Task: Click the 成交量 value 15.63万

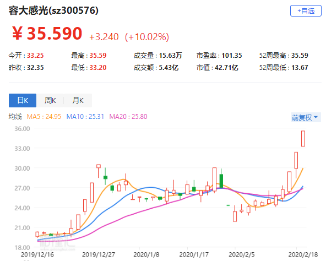Action: pyautogui.click(x=171, y=55)
